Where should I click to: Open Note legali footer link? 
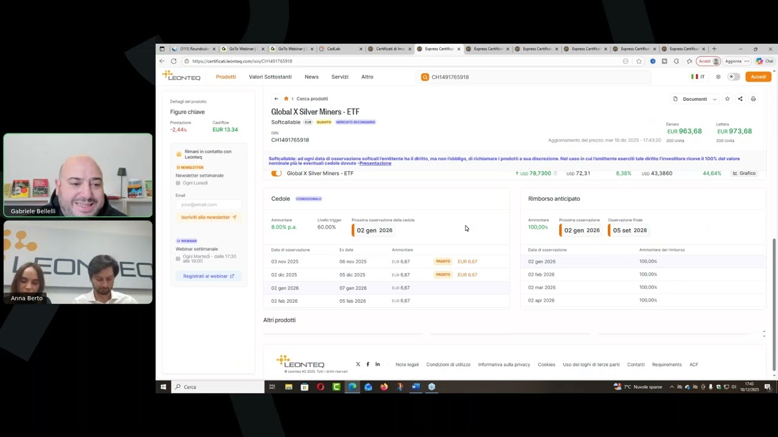[x=407, y=364]
